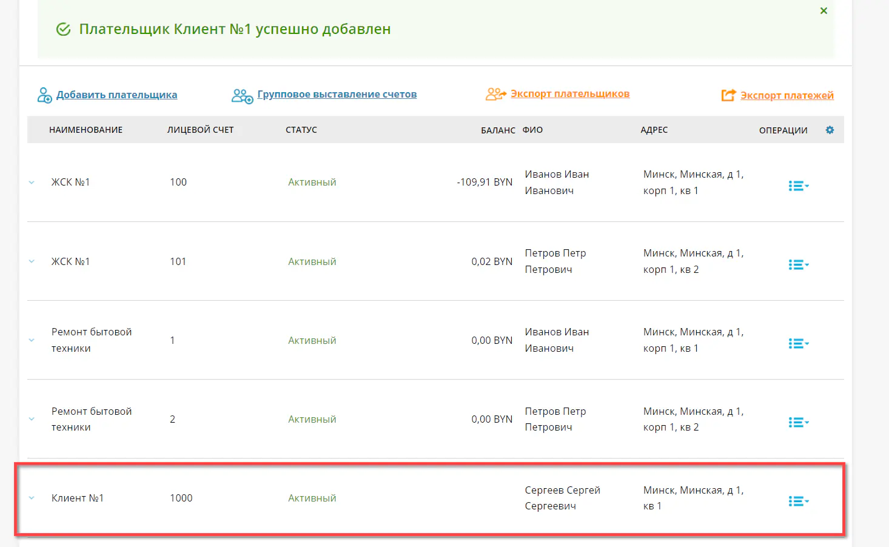Open operations menu for account 100

tap(798, 186)
